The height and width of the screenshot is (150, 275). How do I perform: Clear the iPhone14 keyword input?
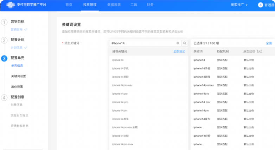click(x=178, y=43)
